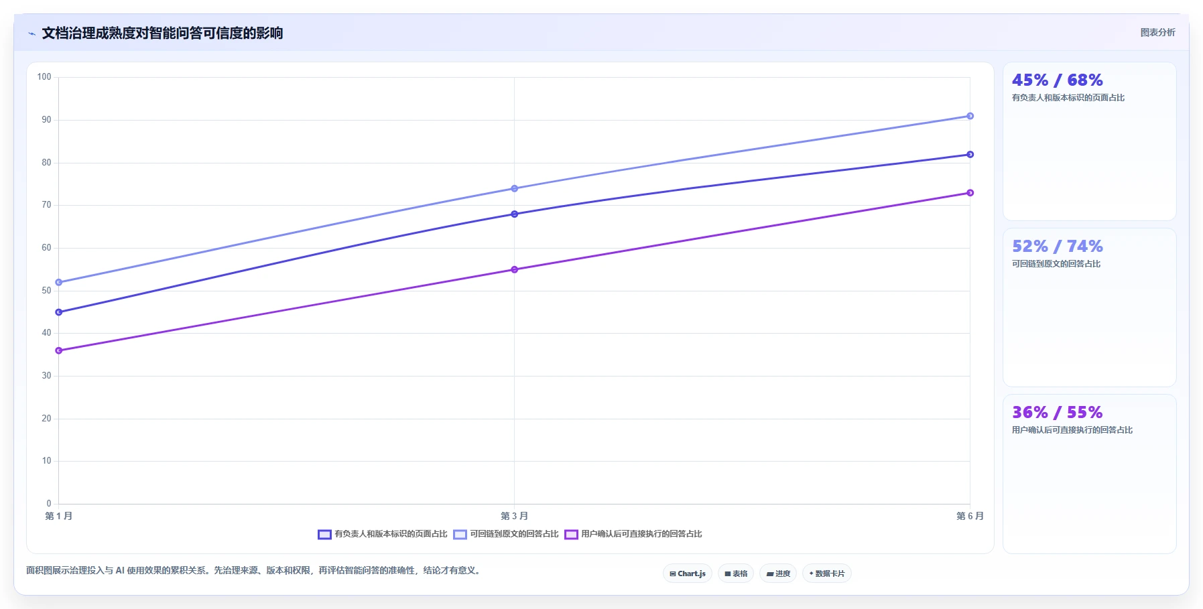
Task: Click the caption text starting with 面积图展示治理投入
Action: 255,571
